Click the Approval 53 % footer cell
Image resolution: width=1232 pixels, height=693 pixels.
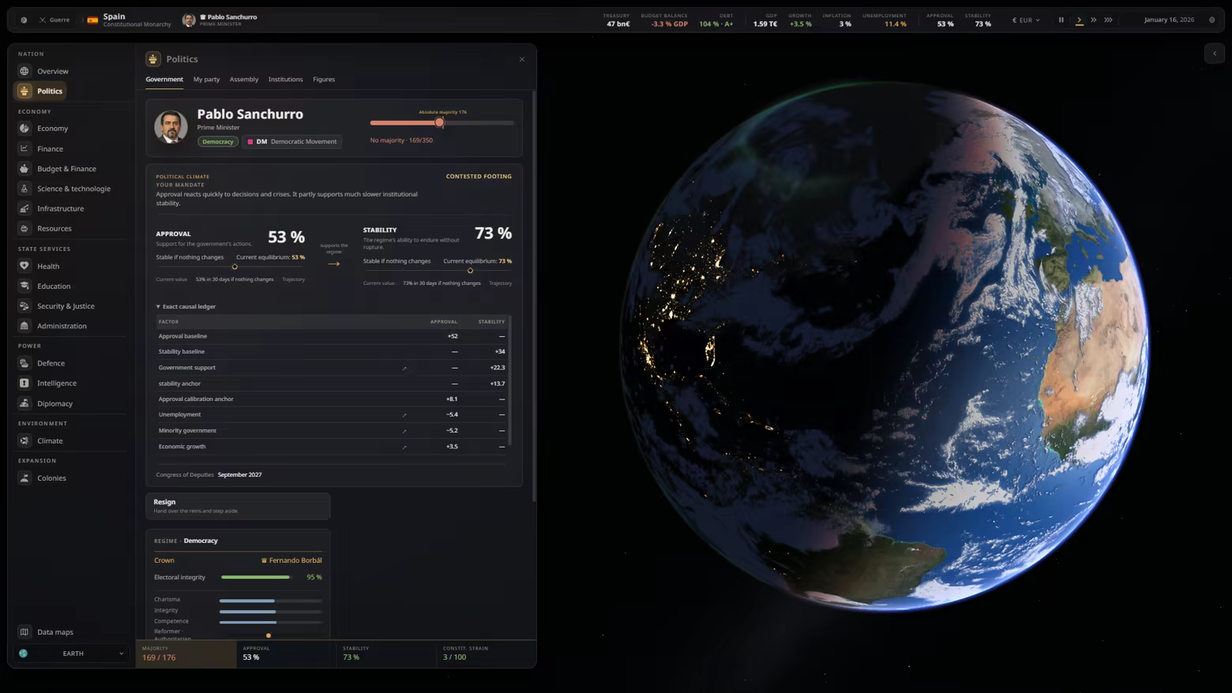[x=286, y=654]
